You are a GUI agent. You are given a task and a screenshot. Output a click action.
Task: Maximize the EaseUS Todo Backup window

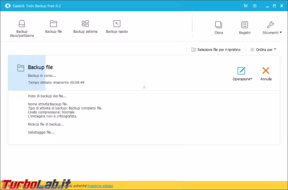click(274, 6)
